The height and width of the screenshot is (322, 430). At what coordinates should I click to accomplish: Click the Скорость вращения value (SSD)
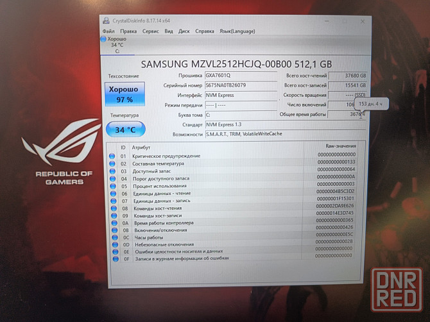click(x=347, y=95)
